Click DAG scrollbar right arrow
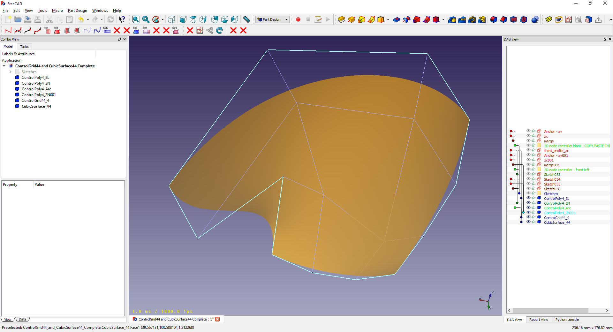This screenshot has width=613, height=332. [607, 310]
